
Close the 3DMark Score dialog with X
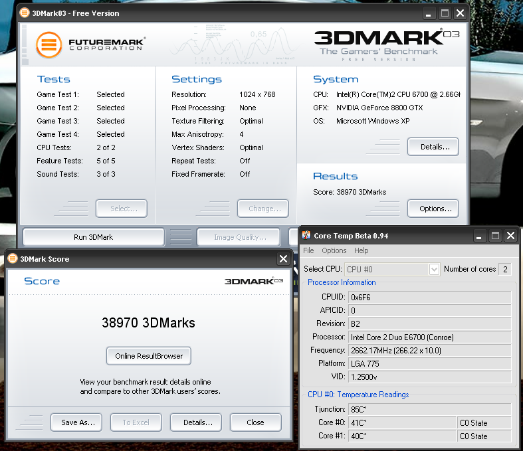(x=283, y=258)
